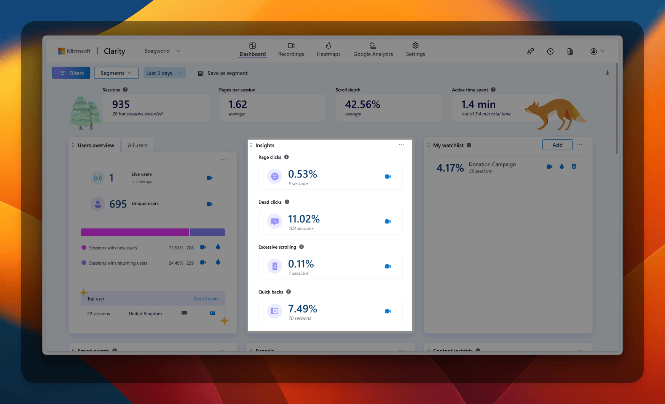The width and height of the screenshot is (665, 404).
Task: Expand the Segments dropdown
Action: 116,73
